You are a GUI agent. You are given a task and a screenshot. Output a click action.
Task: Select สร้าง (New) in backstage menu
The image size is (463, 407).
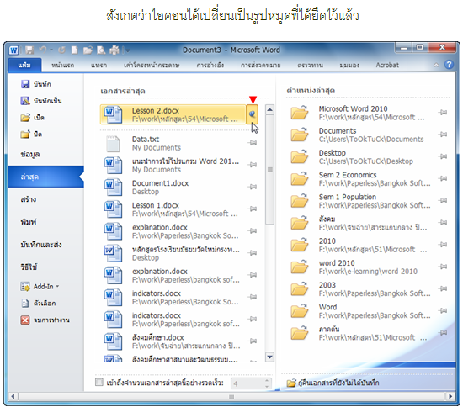click(29, 199)
